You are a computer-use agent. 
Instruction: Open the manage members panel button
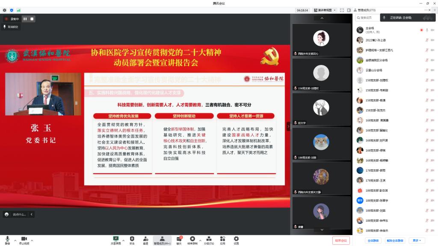(x=162, y=240)
